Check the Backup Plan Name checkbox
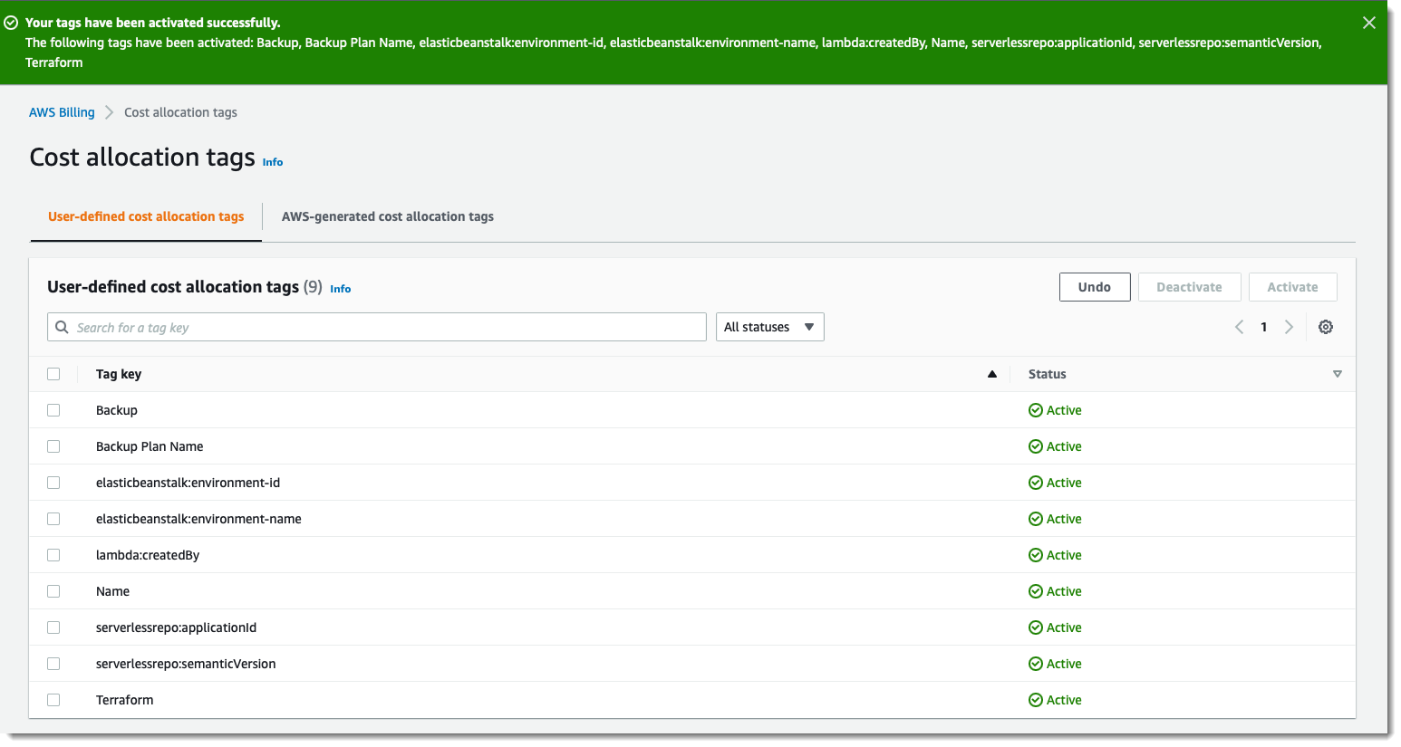1401x747 pixels. coord(53,446)
